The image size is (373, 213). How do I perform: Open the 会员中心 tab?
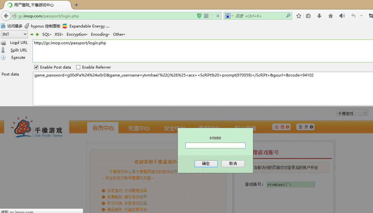(x=103, y=128)
